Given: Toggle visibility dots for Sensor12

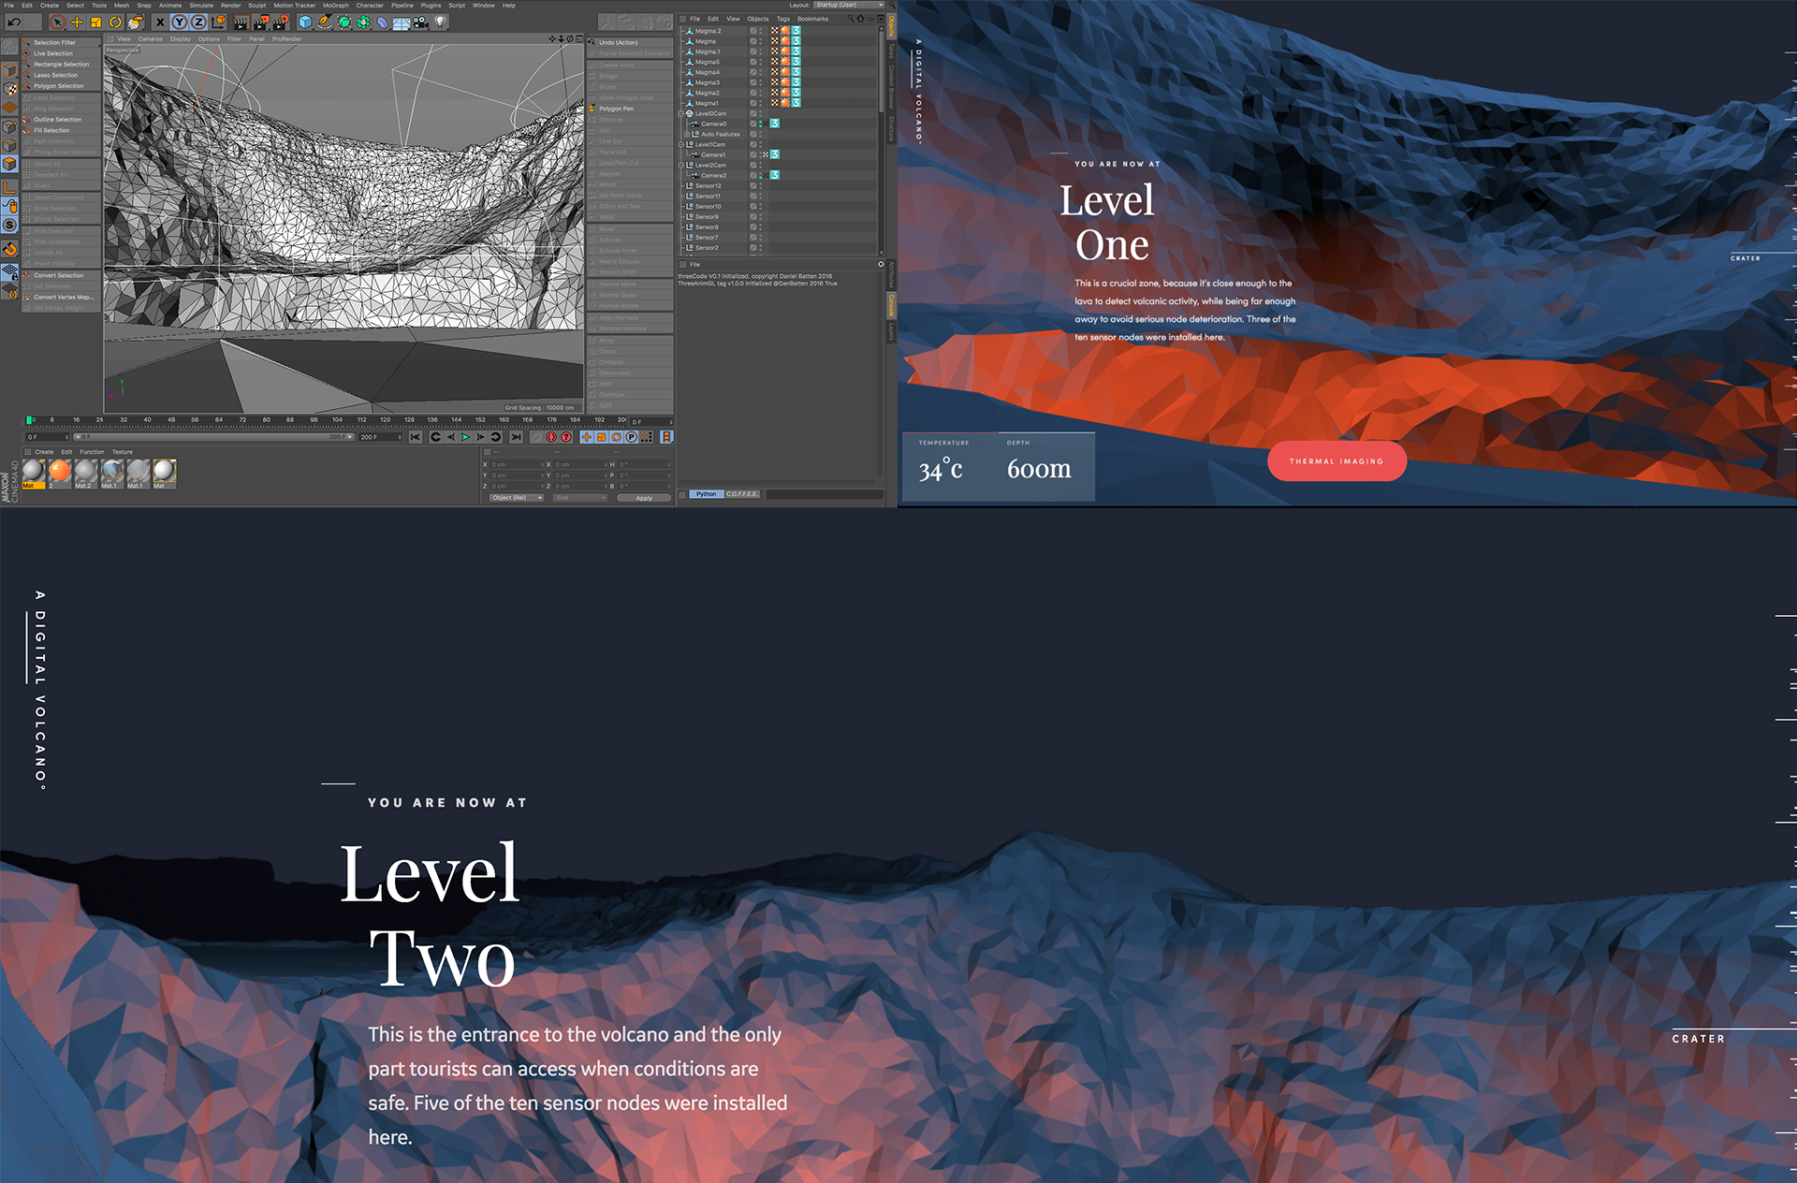Looking at the screenshot, I should 760,185.
